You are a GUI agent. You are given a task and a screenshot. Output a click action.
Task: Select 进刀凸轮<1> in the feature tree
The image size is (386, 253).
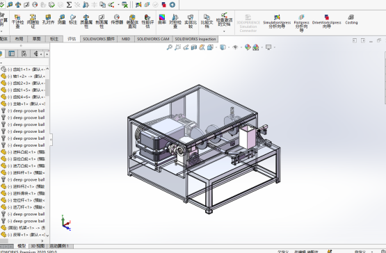[23, 165]
